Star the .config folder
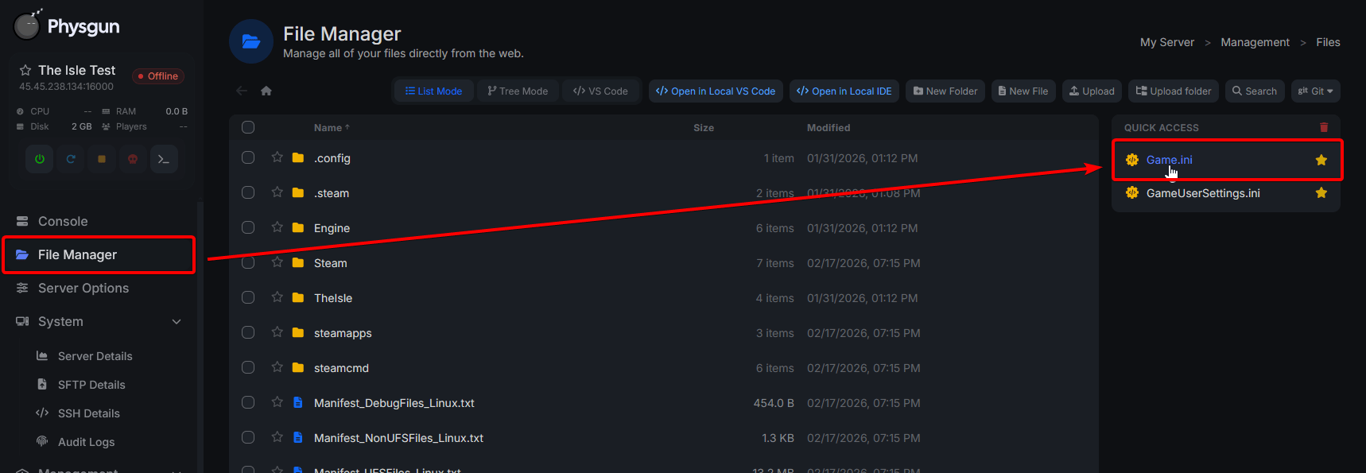Viewport: 1366px width, 473px height. point(277,157)
